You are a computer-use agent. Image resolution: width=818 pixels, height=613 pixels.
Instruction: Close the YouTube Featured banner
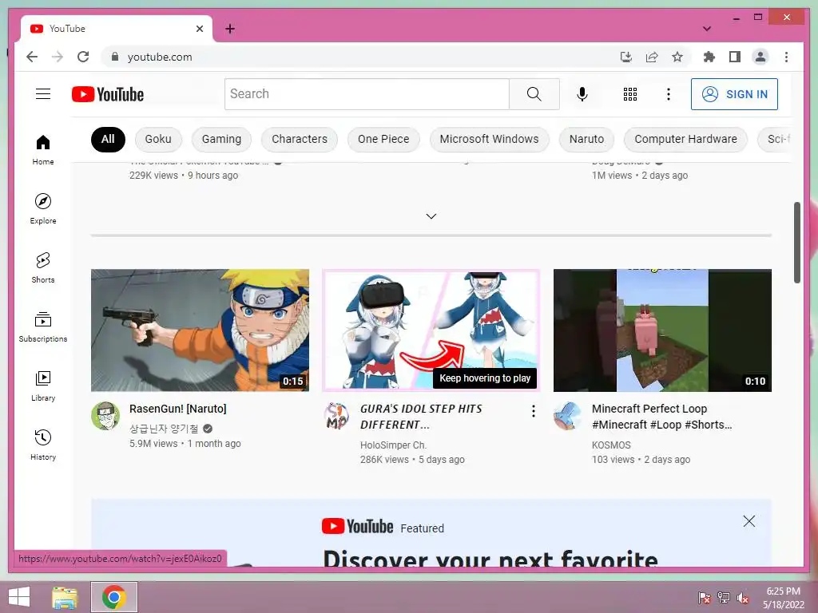coord(749,520)
